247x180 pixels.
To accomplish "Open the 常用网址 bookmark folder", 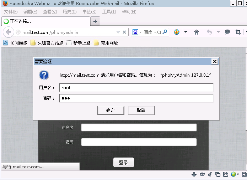I will pyautogui.click(x=106, y=43).
